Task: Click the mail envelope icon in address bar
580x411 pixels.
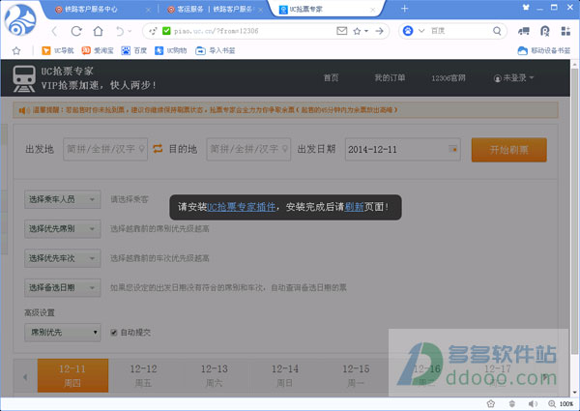Action: tap(342, 31)
